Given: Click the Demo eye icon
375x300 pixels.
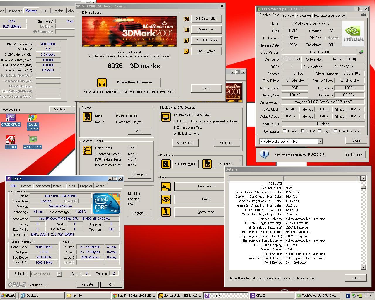Looking at the screenshot, I should pyautogui.click(x=166, y=199).
